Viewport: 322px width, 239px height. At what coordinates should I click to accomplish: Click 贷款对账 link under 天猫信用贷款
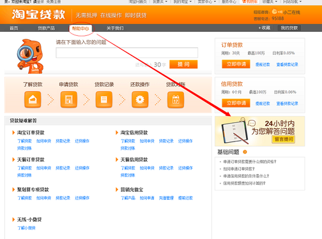point(128,175)
